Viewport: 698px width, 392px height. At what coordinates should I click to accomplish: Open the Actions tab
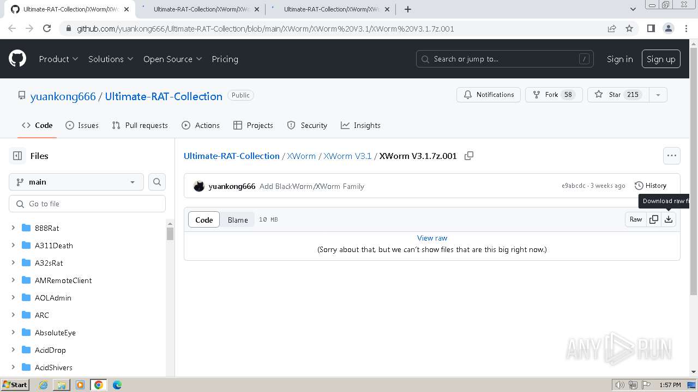(201, 125)
